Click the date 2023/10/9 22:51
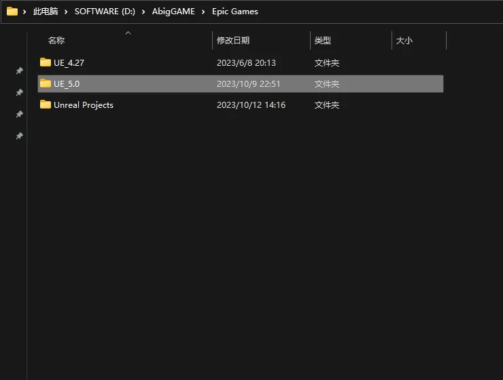Viewport: 503px width, 380px height. click(249, 84)
